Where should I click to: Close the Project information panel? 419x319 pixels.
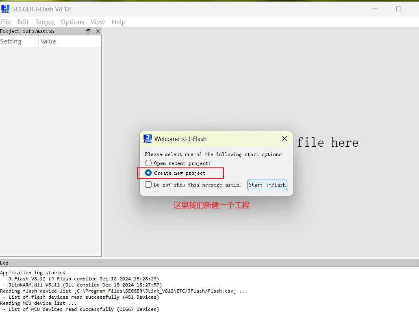tap(98, 31)
